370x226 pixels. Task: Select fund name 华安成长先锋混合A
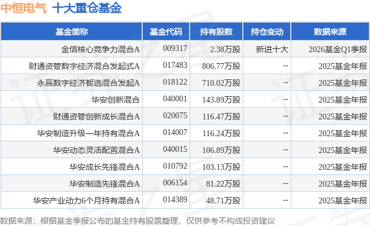pyautogui.click(x=105, y=167)
